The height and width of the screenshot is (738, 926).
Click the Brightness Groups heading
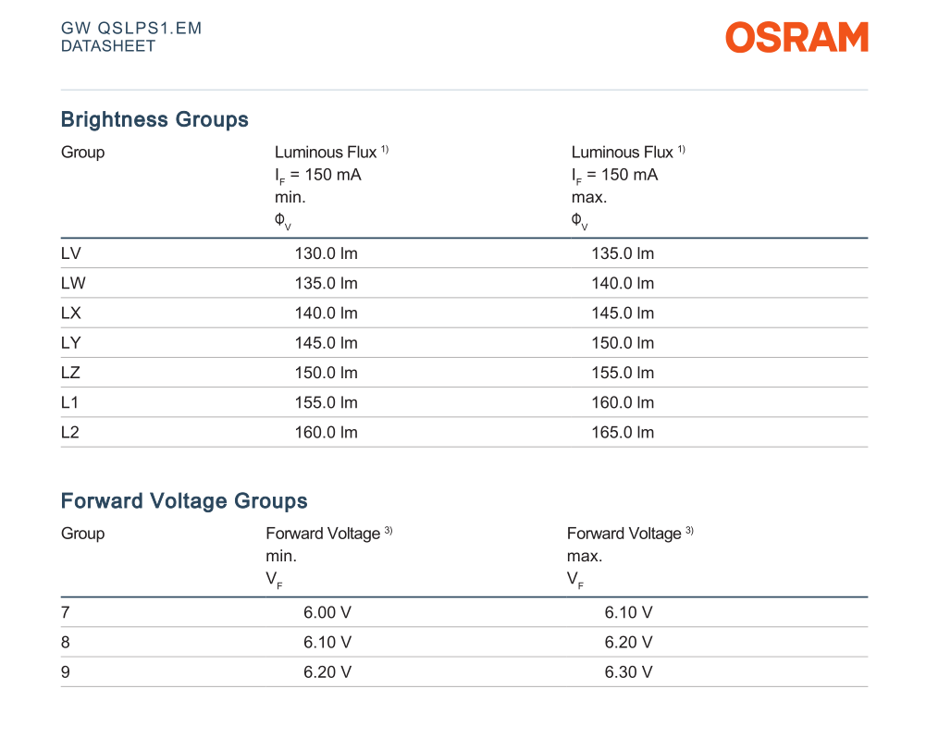[154, 119]
